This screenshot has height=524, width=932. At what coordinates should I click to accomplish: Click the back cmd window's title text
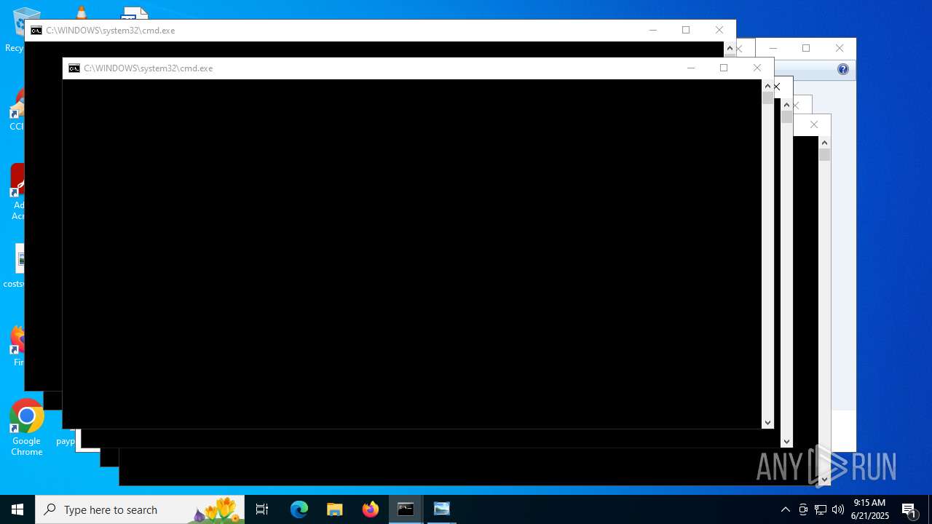click(x=111, y=31)
